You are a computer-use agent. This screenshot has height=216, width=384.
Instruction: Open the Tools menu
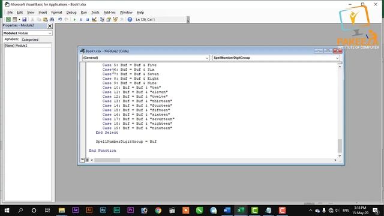95,12
